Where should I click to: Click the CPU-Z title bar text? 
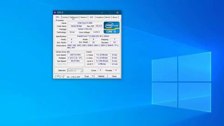point(60,13)
